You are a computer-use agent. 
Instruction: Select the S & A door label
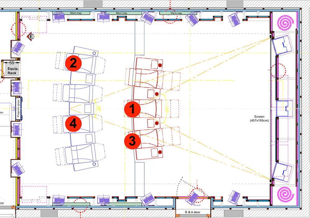click(193, 212)
